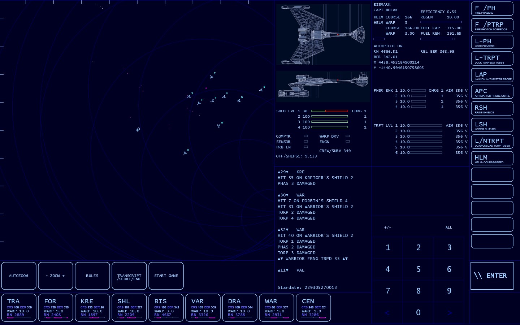
Task: Click the F /PH fire phasers button
Action: coord(492,9)
